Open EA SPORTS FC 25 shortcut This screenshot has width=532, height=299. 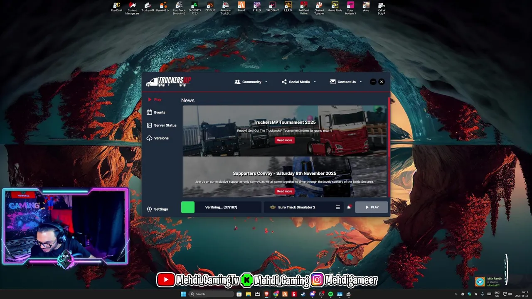[x=195, y=8]
